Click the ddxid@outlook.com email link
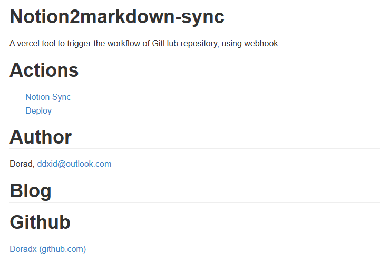The width and height of the screenshot is (380, 263). pyautogui.click(x=74, y=164)
